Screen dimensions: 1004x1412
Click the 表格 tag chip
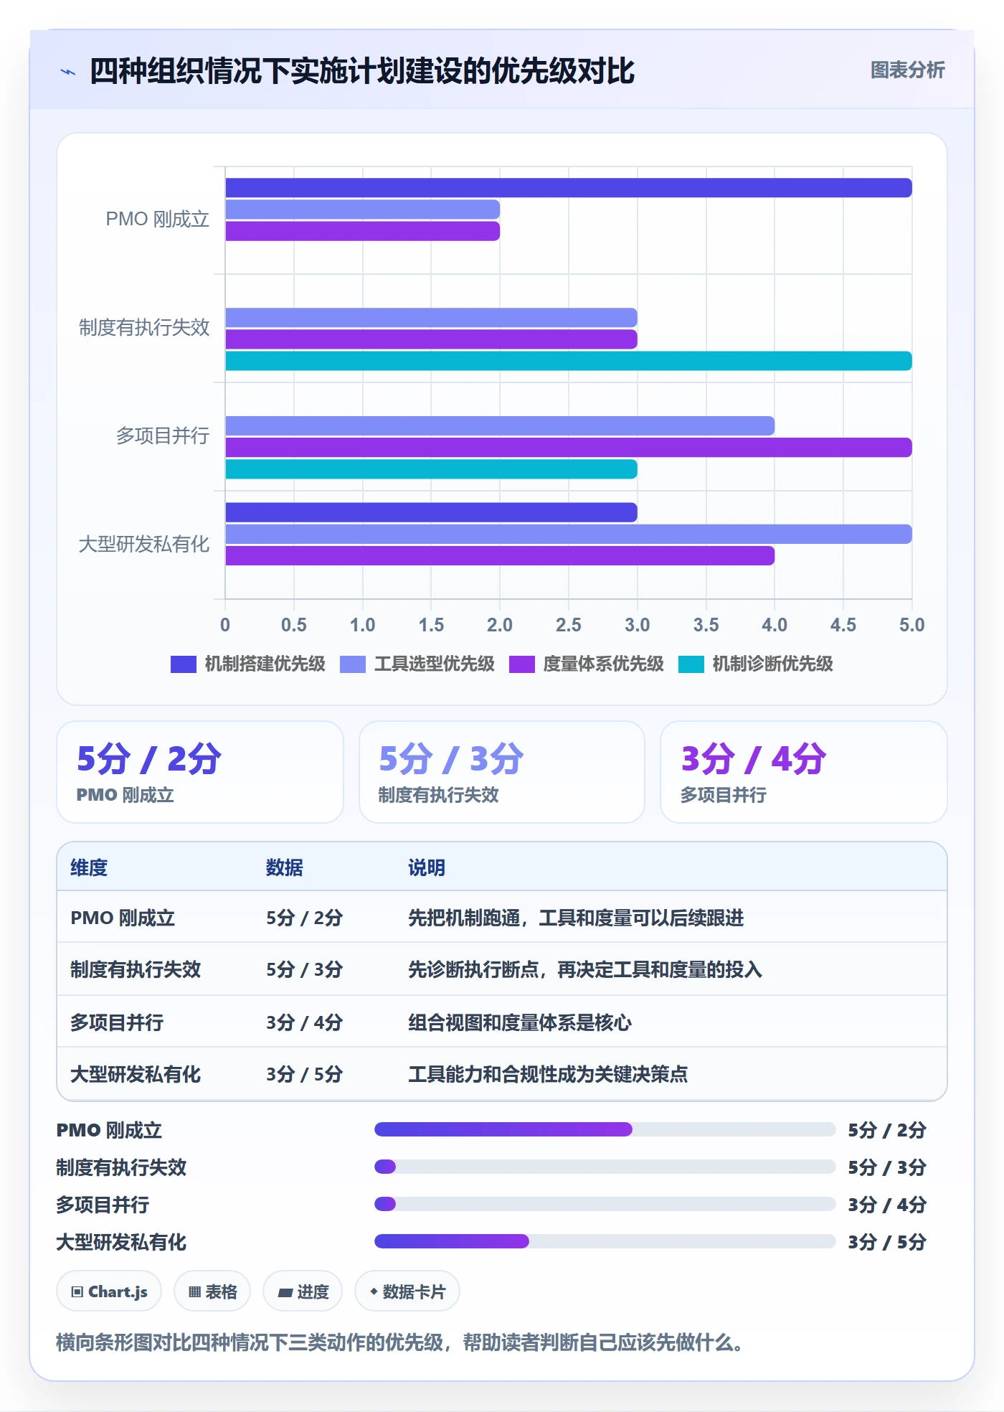tap(212, 1291)
